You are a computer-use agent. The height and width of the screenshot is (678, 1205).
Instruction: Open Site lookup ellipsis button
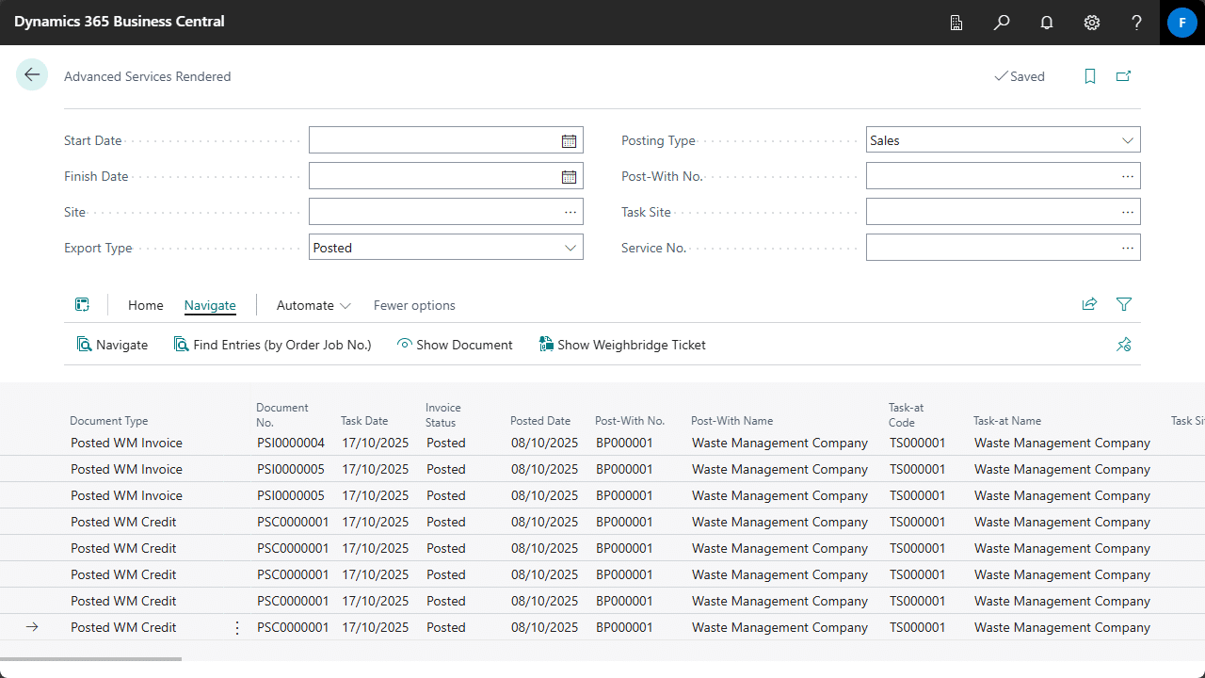pos(570,212)
